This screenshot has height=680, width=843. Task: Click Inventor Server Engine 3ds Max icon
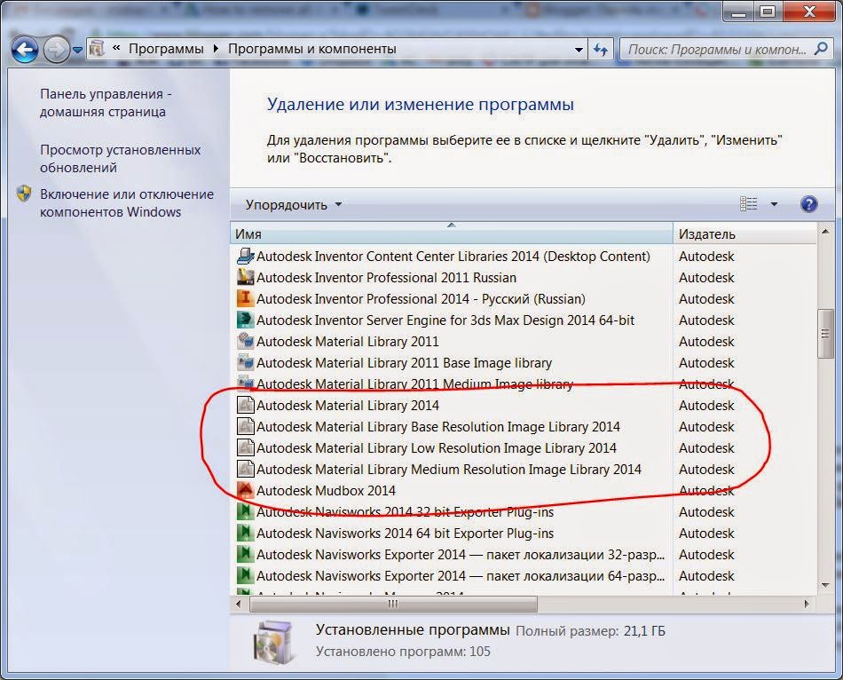(245, 320)
